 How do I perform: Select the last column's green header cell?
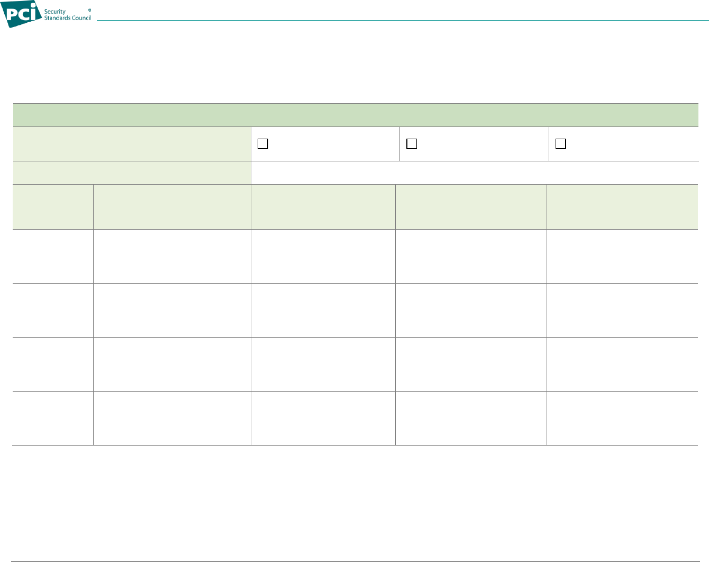coord(622,207)
